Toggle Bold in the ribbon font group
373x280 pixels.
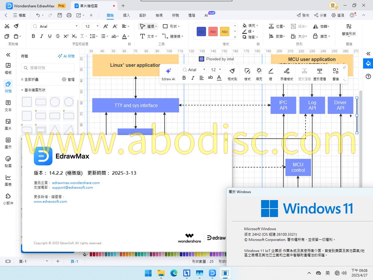(x=34, y=36)
